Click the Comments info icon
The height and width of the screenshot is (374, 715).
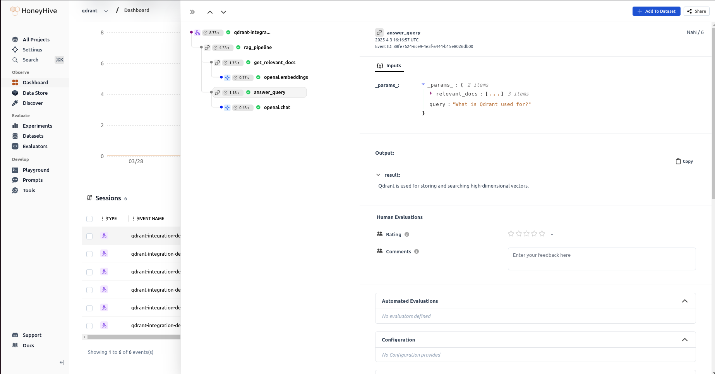(x=417, y=251)
